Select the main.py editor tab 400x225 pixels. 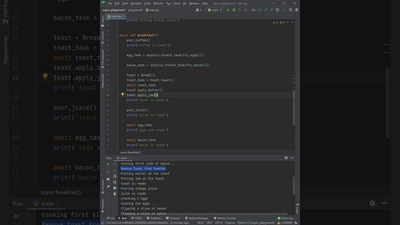115,16
